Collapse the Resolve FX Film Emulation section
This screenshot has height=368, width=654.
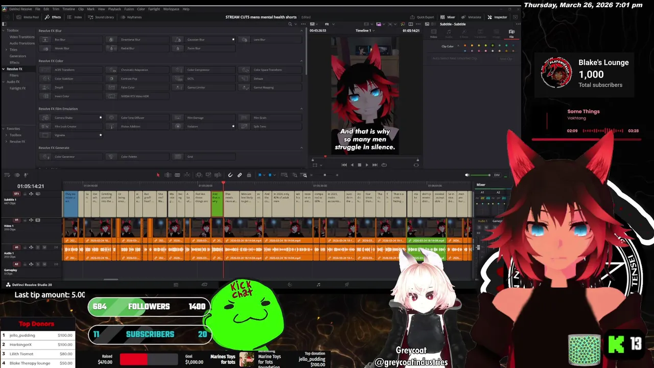point(301,109)
